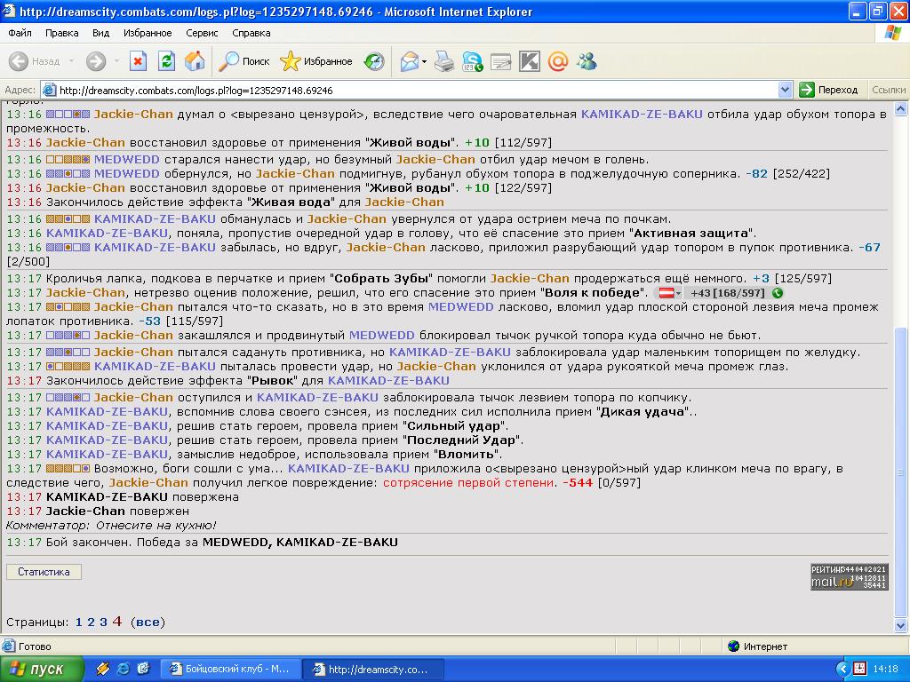This screenshot has width=910, height=682.
Task: Click the Internet zone globe in status bar
Action: [x=733, y=646]
